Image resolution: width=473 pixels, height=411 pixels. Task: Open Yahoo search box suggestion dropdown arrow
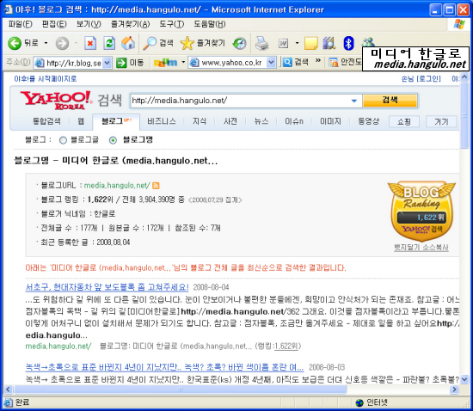pyautogui.click(x=354, y=101)
